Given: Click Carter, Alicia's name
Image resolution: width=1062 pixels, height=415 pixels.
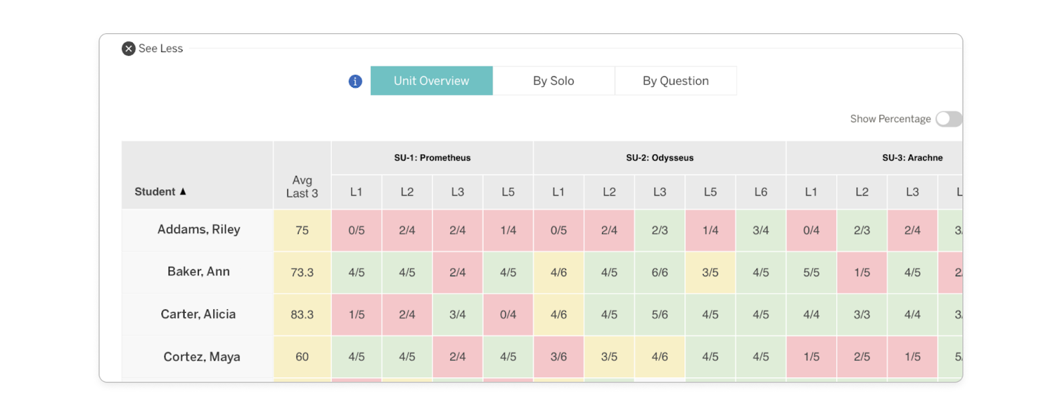Looking at the screenshot, I should (x=197, y=314).
